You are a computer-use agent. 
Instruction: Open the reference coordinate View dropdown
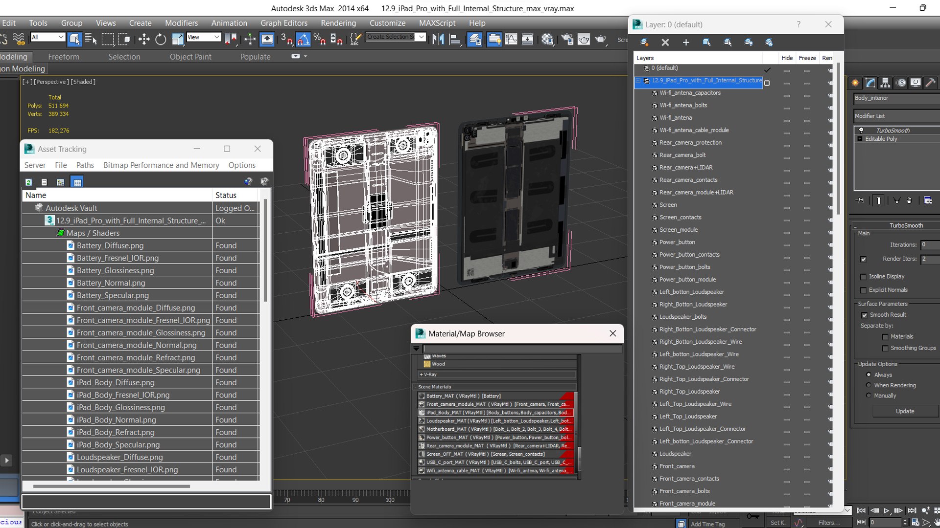[x=203, y=37]
